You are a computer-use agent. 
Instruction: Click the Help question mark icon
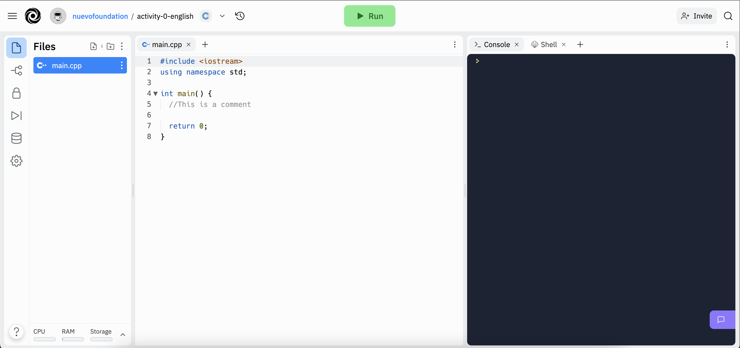tap(16, 332)
